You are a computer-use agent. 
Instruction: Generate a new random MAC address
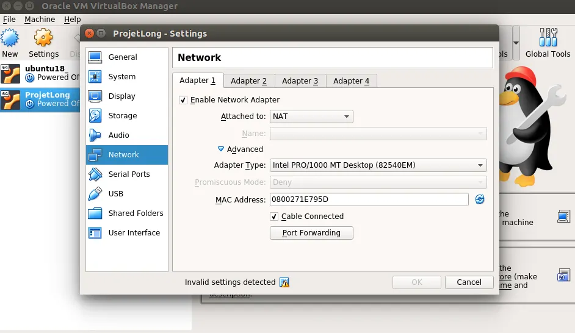[x=480, y=199]
